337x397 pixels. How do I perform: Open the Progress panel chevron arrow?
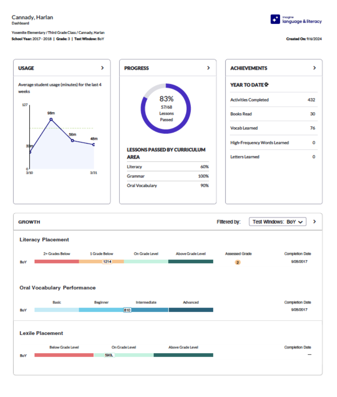pyautogui.click(x=208, y=68)
